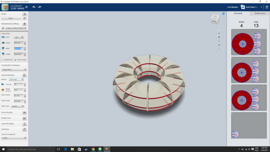Switch the perspective view cube icon
This screenshot has height=152, width=270.
219,49
